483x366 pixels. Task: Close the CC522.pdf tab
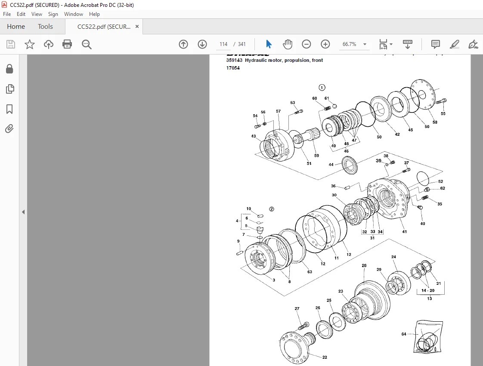coord(137,27)
